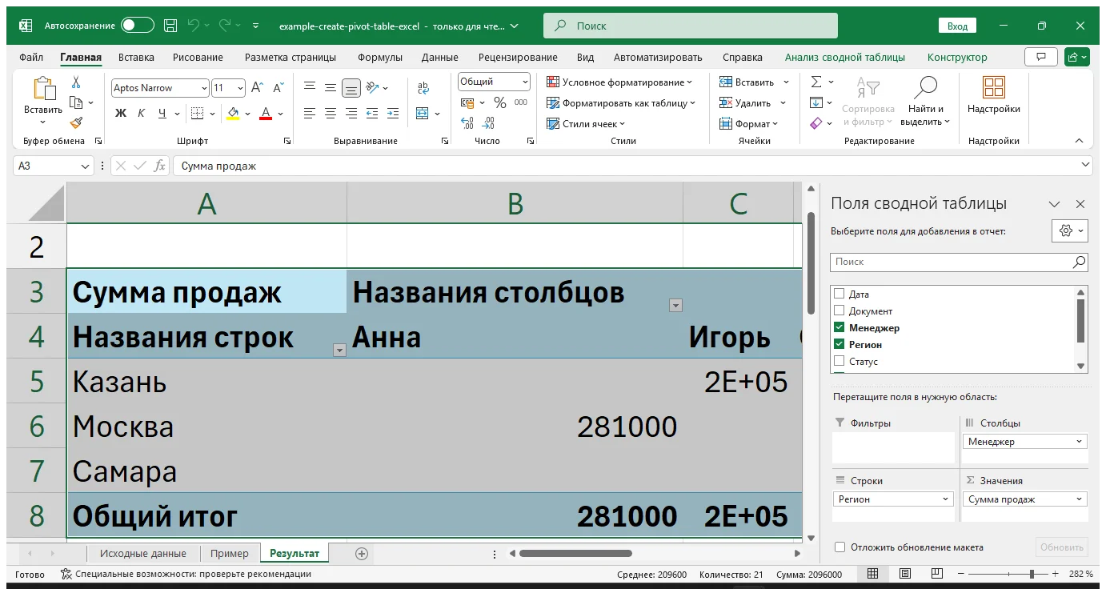The width and height of the screenshot is (1106, 589).
Task: Click the increase font size icon
Action: point(257,88)
